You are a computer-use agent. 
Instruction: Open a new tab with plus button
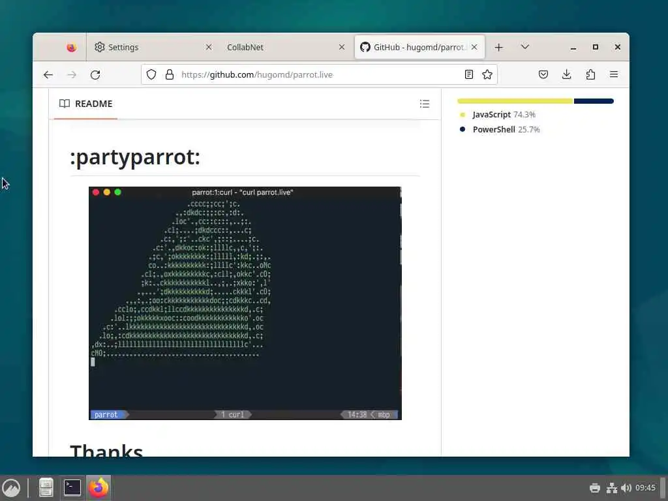[x=499, y=47]
